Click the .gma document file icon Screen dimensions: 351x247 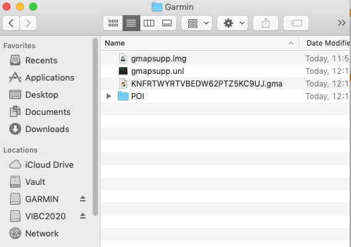click(x=123, y=84)
